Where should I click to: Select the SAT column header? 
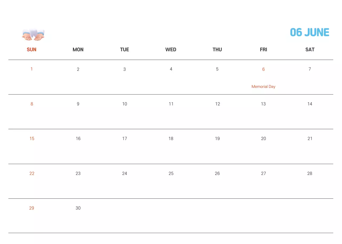310,50
